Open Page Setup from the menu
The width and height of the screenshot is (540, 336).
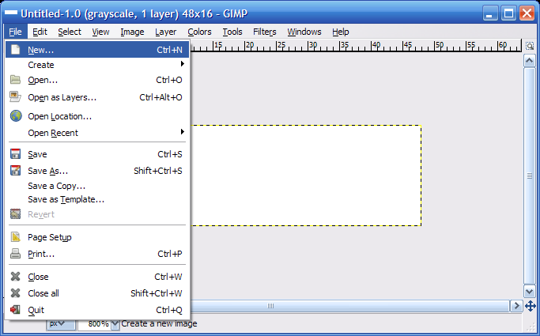click(x=97, y=237)
